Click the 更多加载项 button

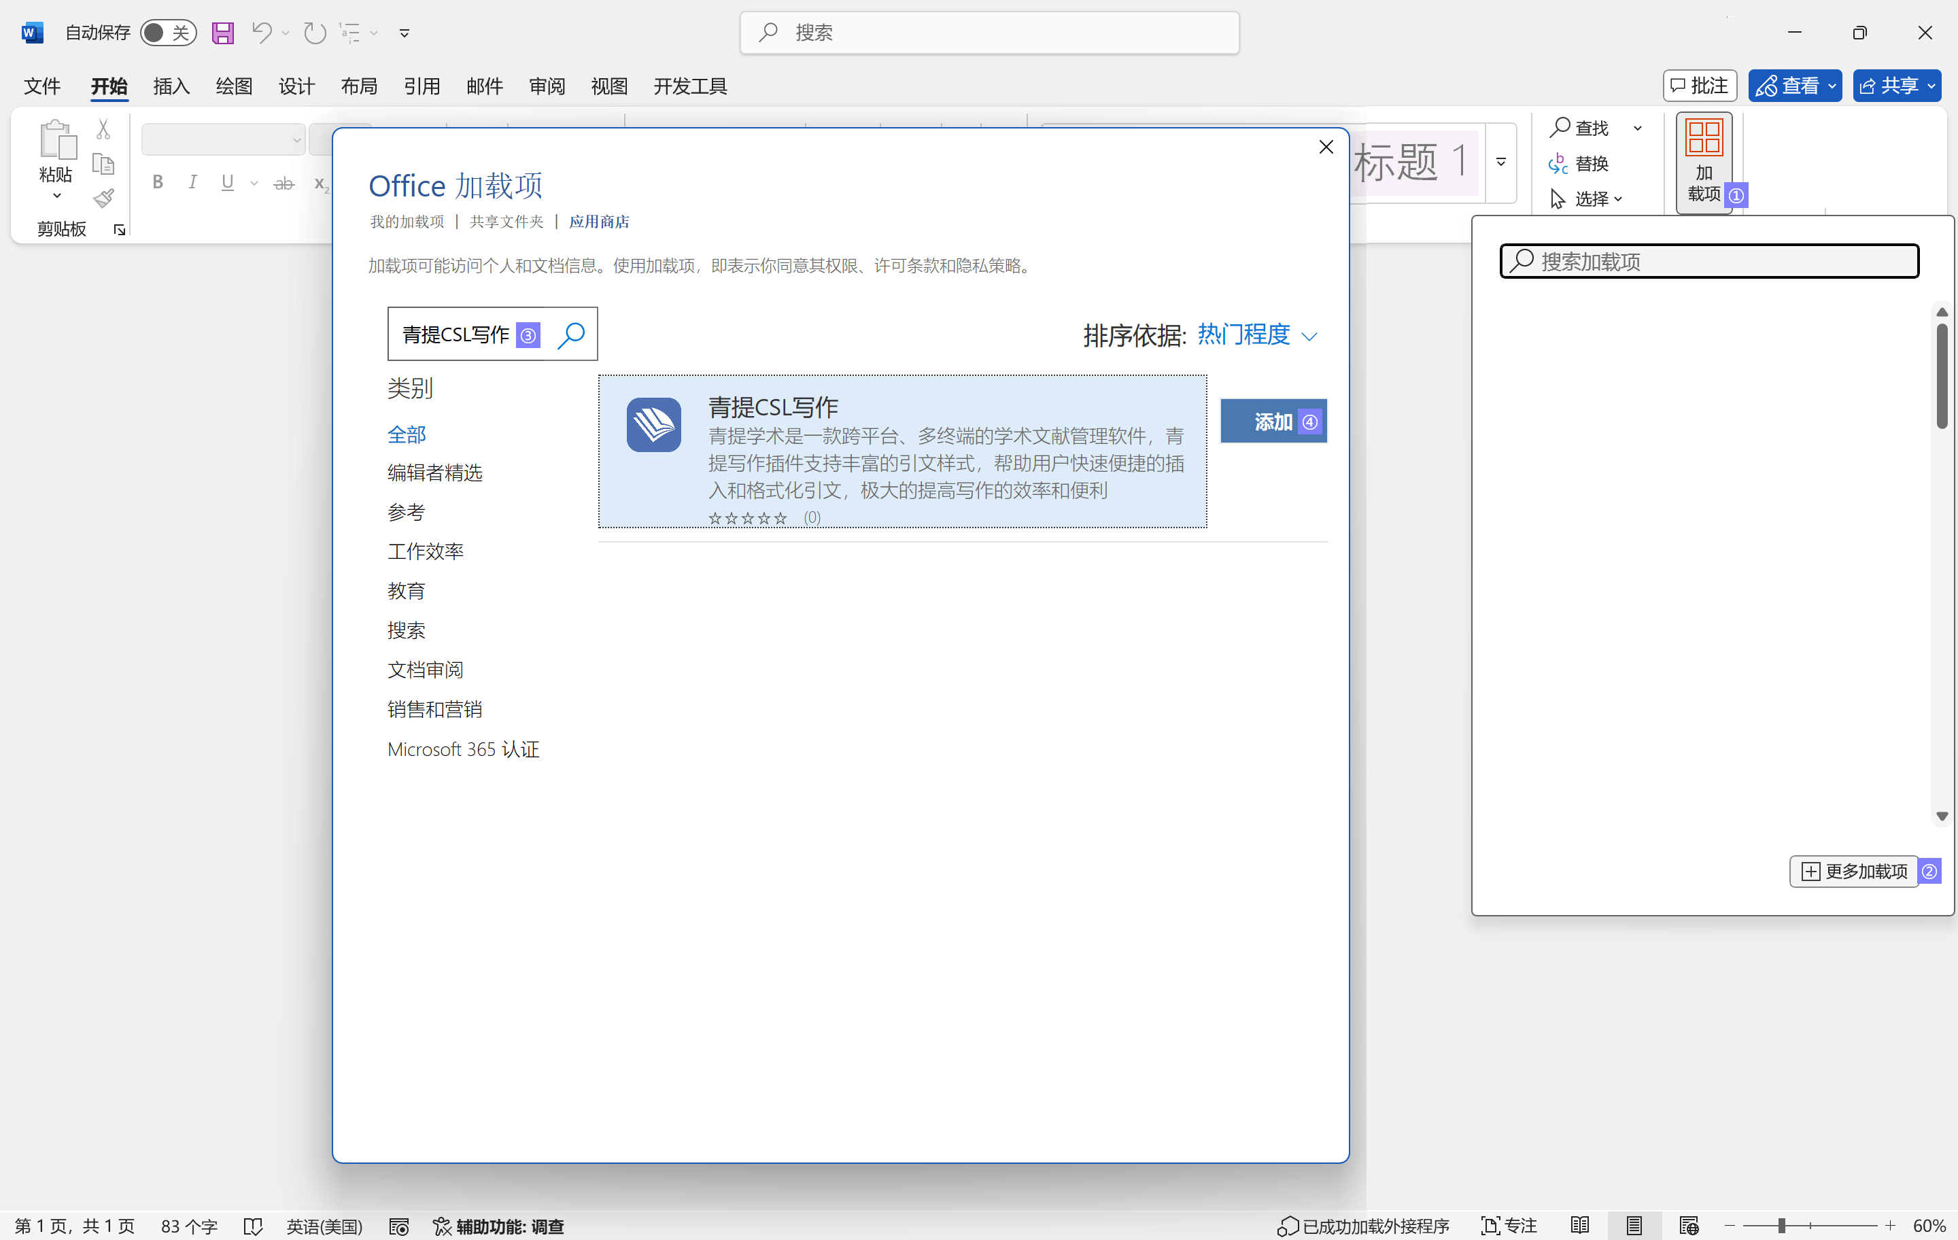click(1854, 872)
